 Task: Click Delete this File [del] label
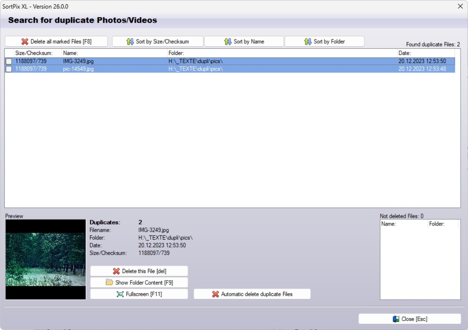pos(144,271)
